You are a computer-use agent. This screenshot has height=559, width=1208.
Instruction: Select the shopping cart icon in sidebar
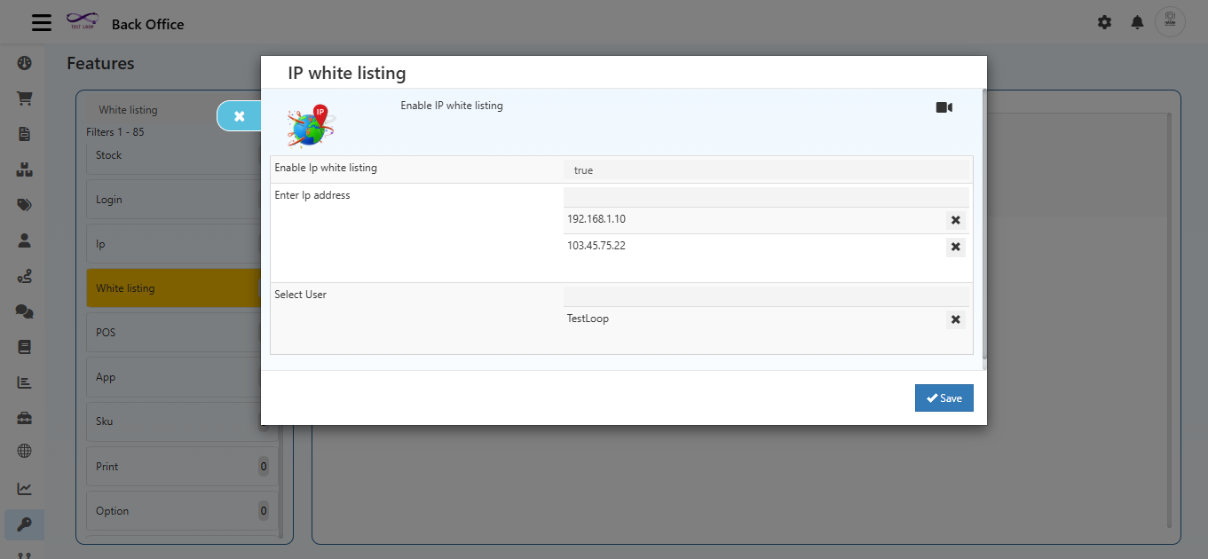(x=24, y=98)
